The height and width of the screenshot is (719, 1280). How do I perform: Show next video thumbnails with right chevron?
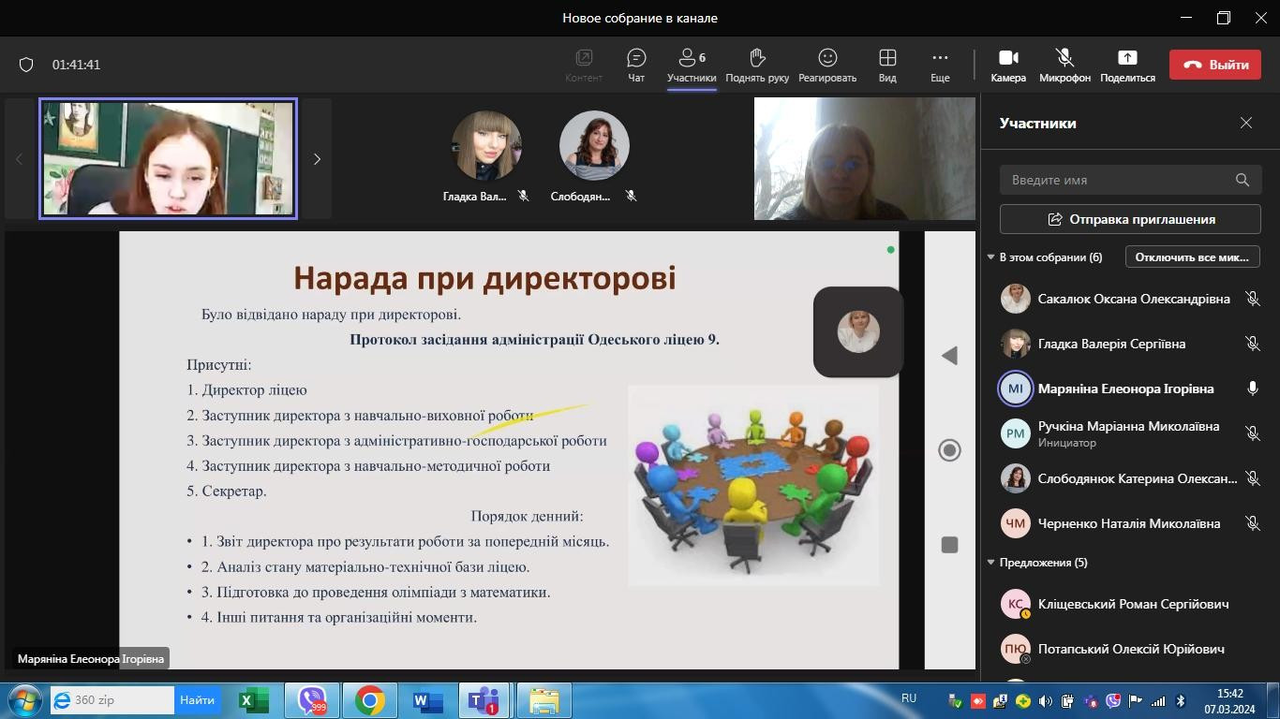pyautogui.click(x=317, y=159)
